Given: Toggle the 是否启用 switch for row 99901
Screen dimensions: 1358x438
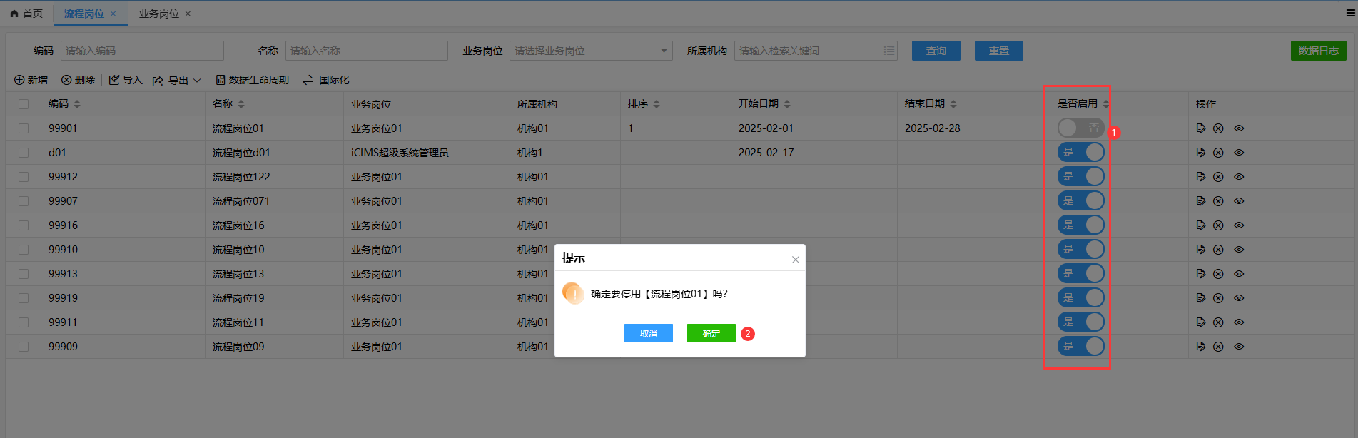Looking at the screenshot, I should (x=1080, y=128).
